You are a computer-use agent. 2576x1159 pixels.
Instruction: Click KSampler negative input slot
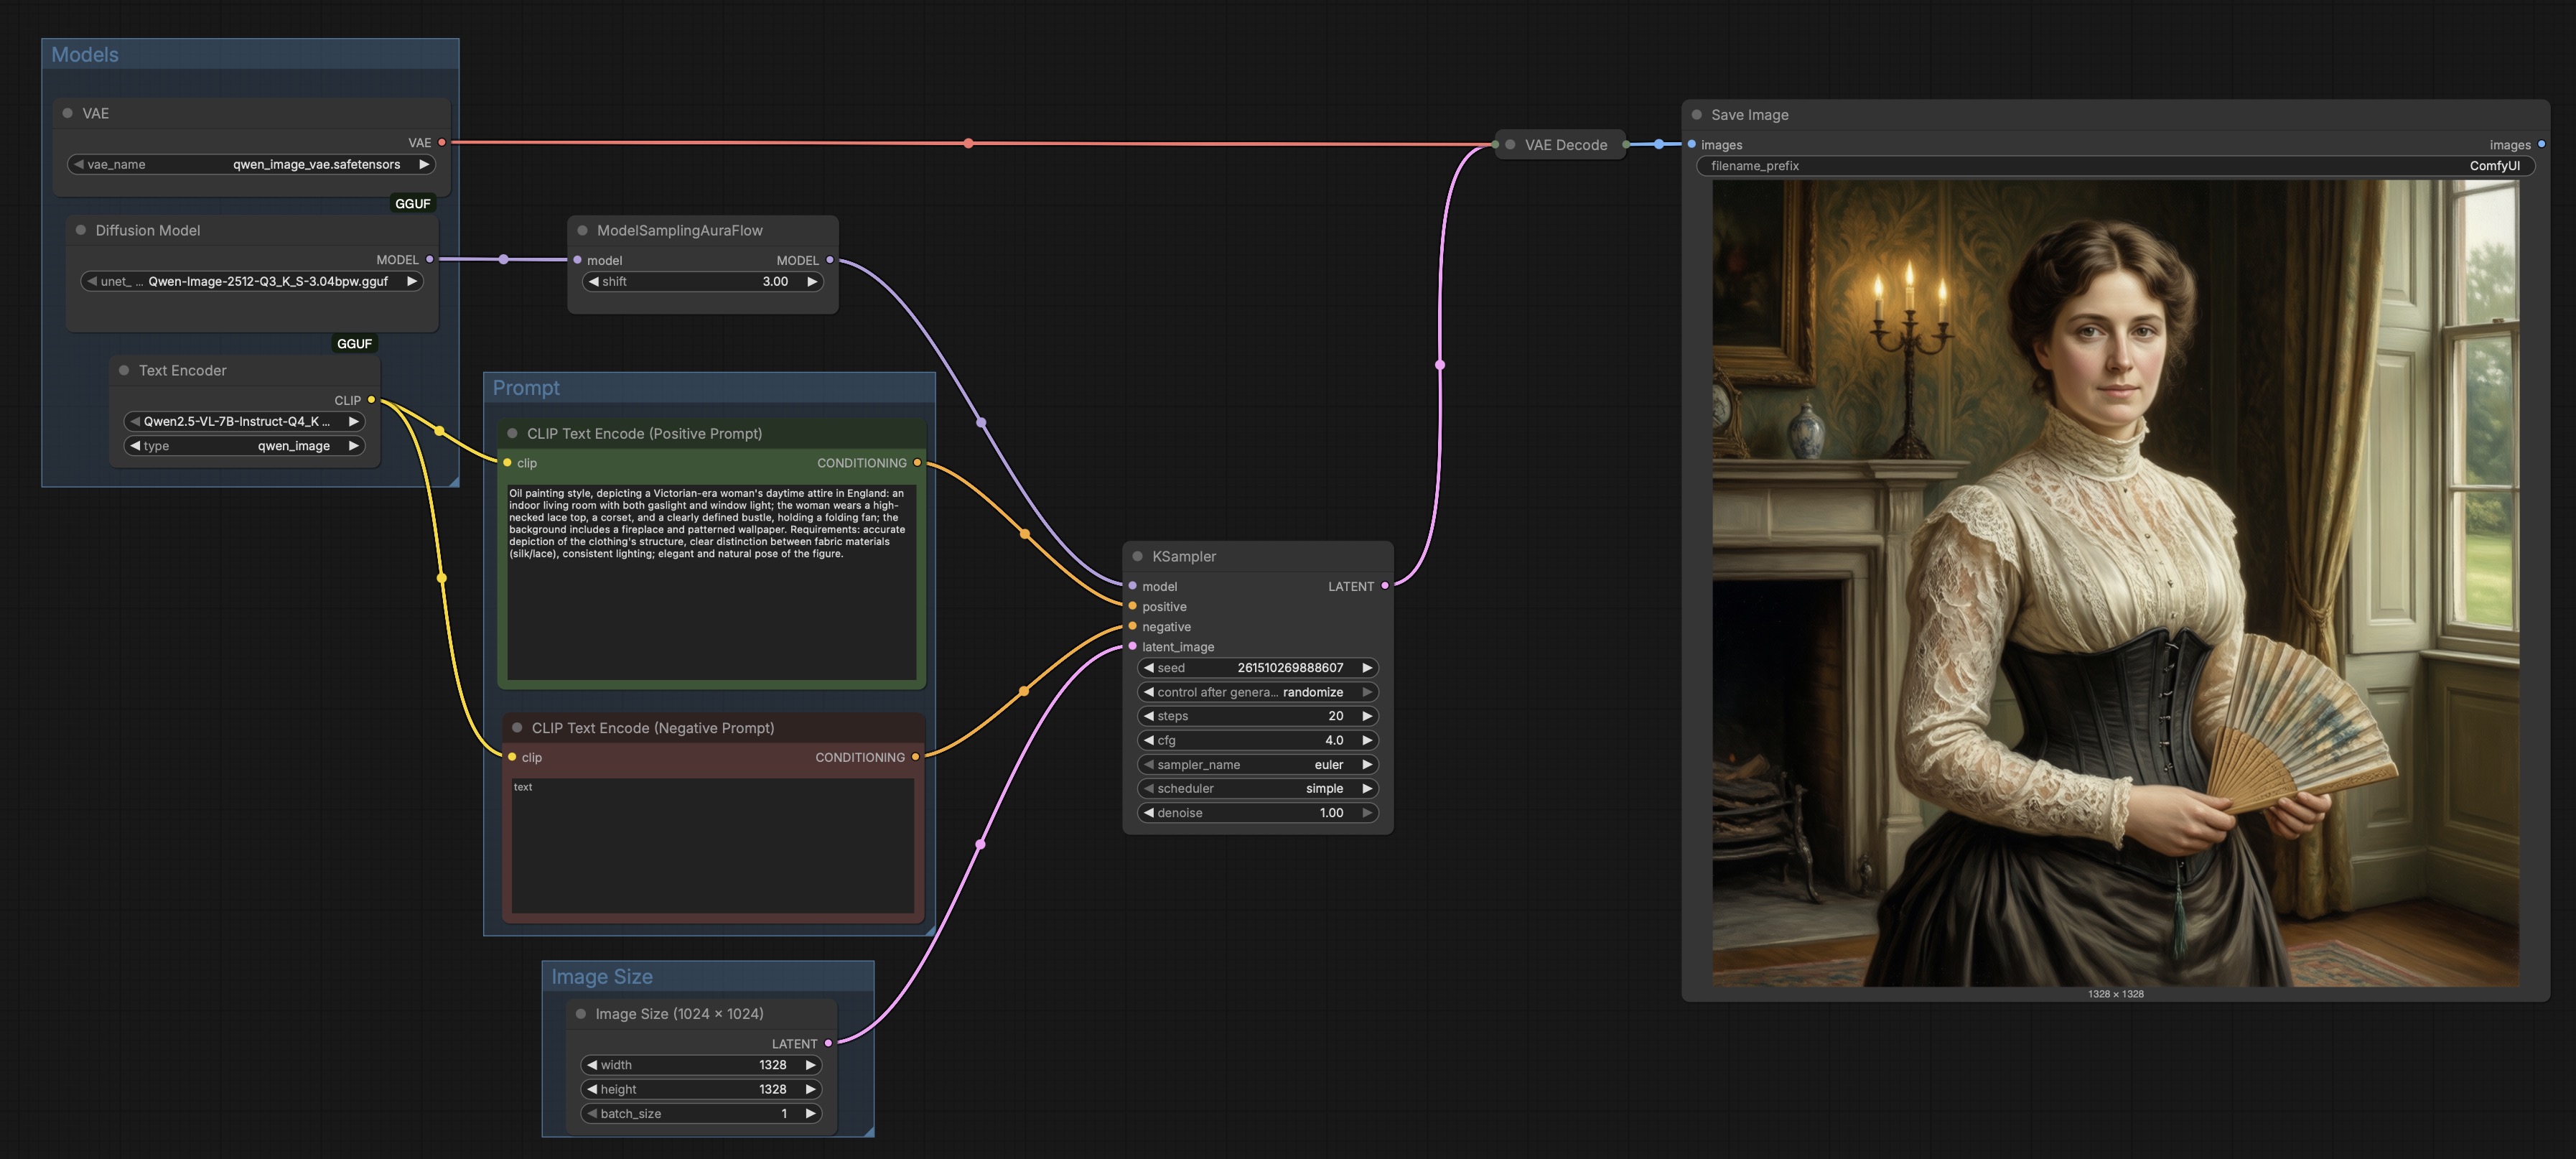coord(1132,626)
